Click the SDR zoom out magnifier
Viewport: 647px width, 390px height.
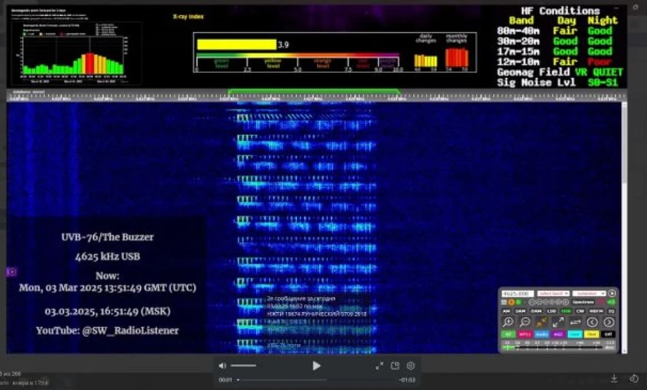(525, 322)
